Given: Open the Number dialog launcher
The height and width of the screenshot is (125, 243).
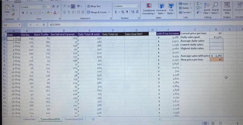Looking at the screenshot, I should (x=139, y=18).
